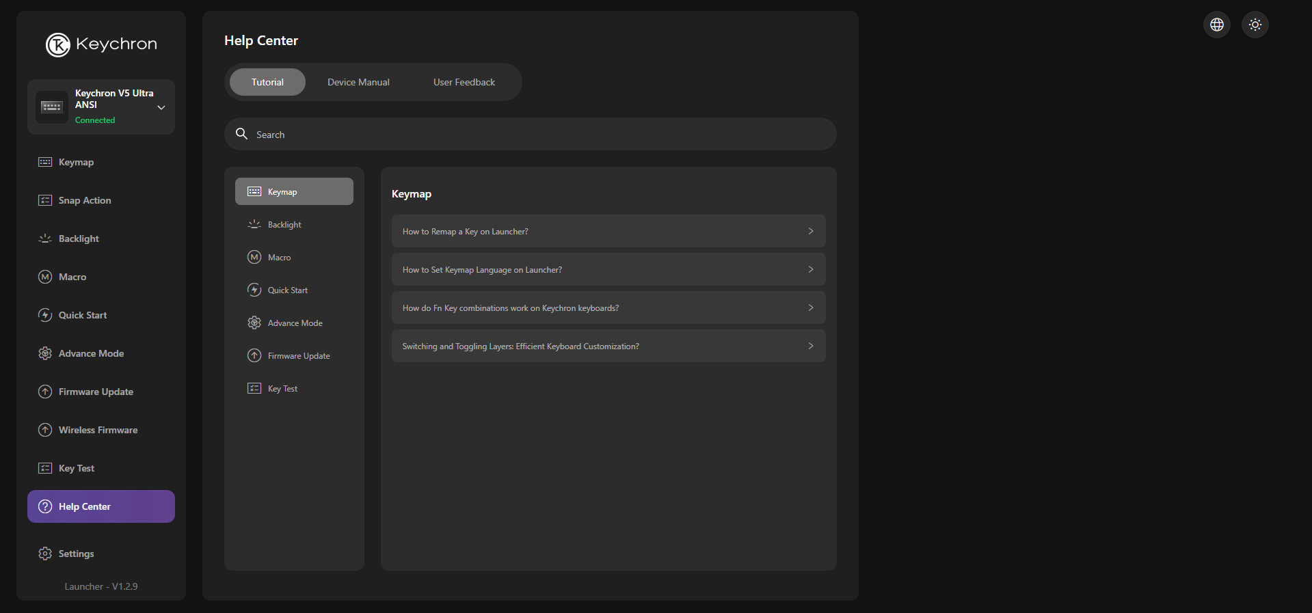This screenshot has width=1312, height=613.
Task: Click the globe language icon
Action: click(1217, 25)
